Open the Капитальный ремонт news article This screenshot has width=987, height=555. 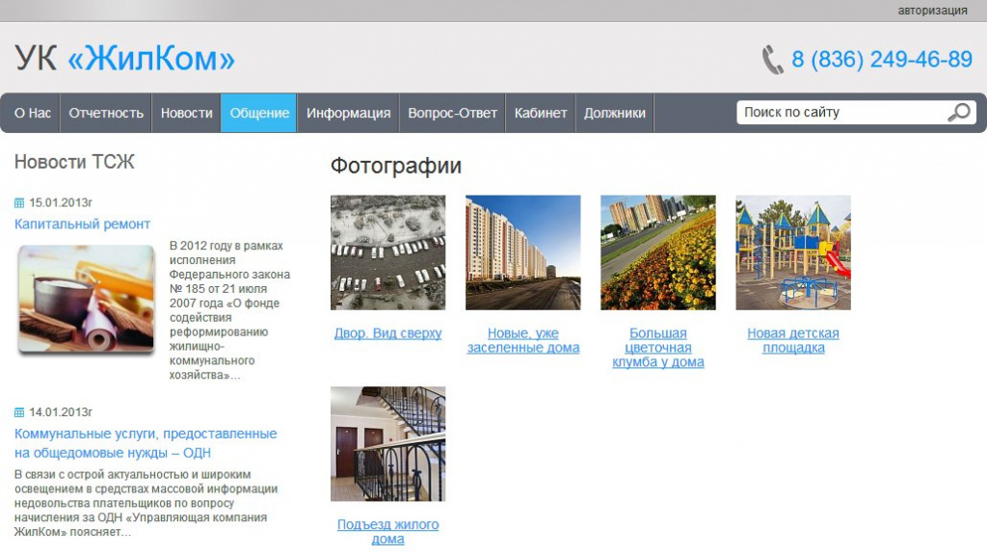[x=82, y=225]
